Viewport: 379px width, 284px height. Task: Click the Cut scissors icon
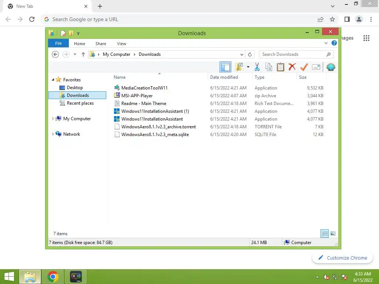coord(257,67)
